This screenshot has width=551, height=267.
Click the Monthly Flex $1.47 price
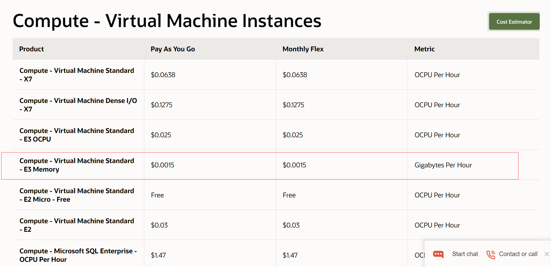coord(290,255)
